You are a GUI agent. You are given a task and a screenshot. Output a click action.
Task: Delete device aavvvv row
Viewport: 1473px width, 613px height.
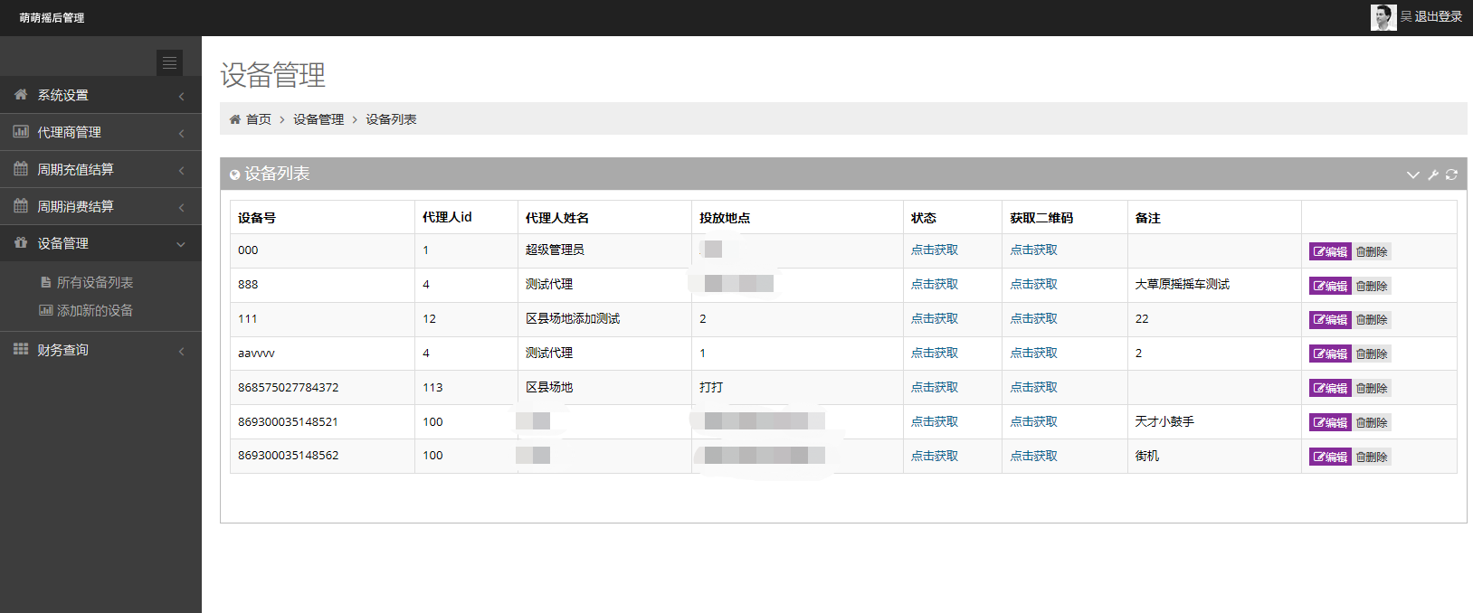coord(1372,354)
